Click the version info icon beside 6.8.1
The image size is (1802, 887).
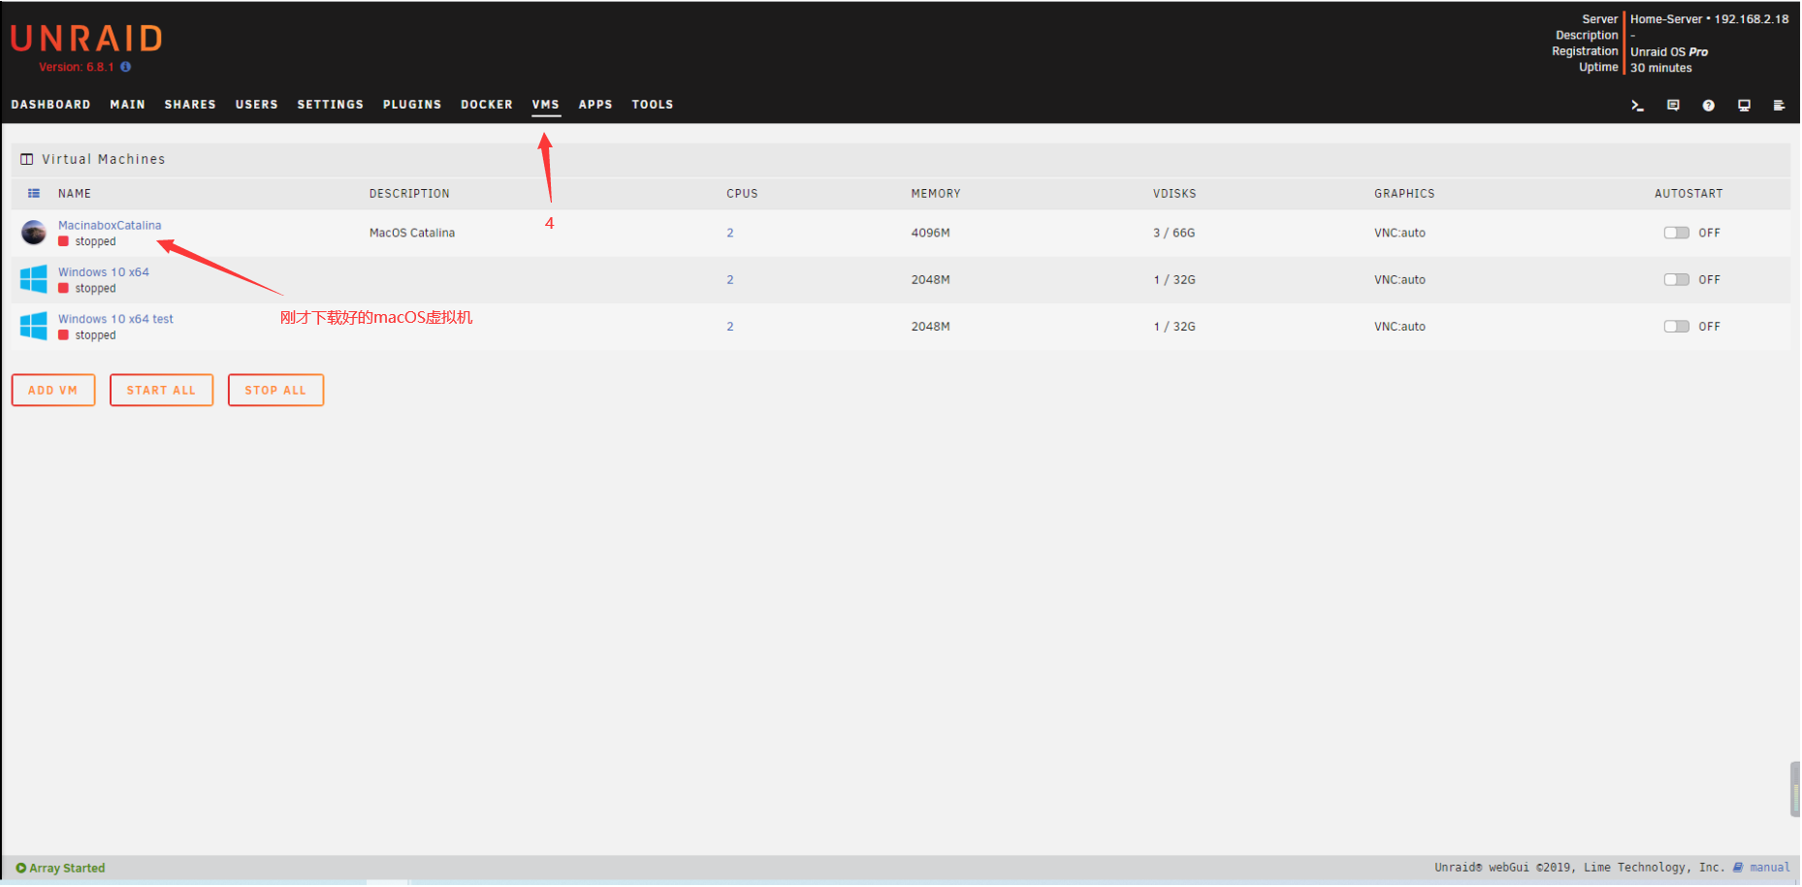tap(126, 67)
